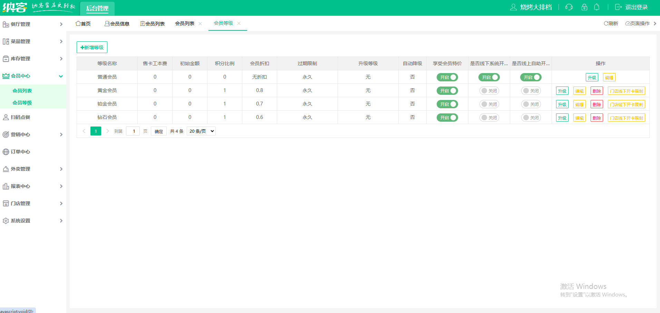The width and height of the screenshot is (660, 313).
Task: Open 订单中心 in the sidebar
Action: pyautogui.click(x=20, y=152)
